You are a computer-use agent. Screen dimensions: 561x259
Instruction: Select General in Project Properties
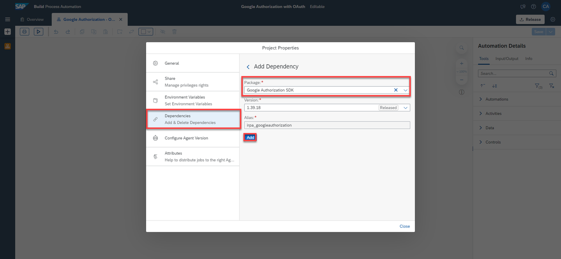[x=193, y=63]
